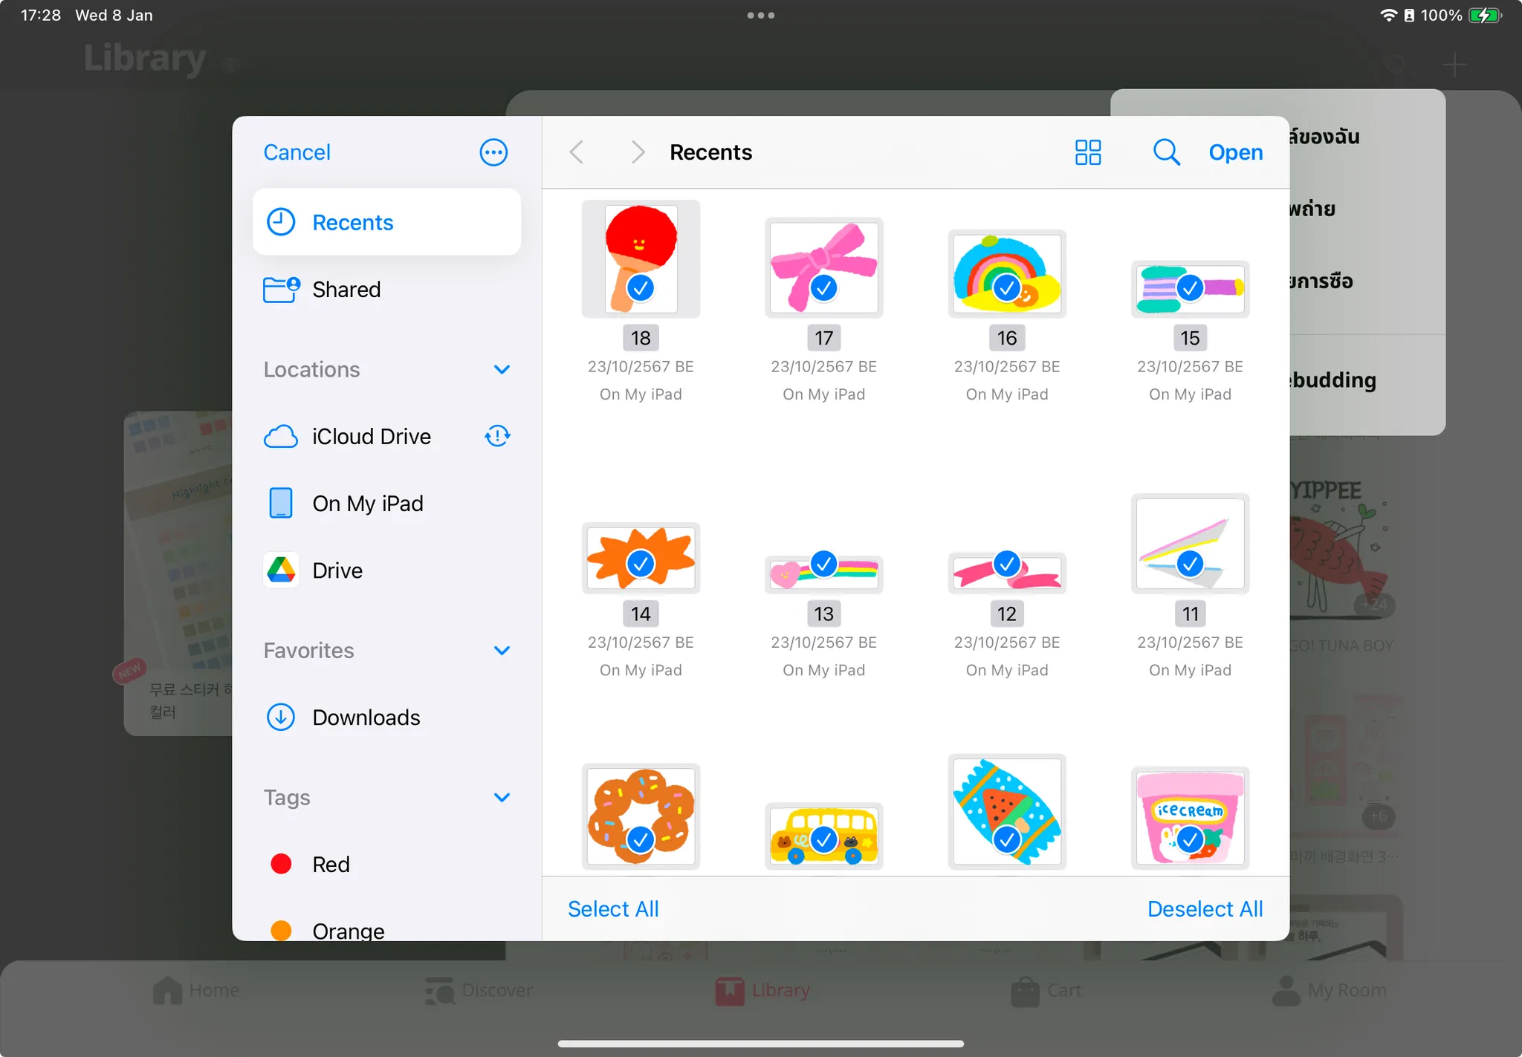
Task: Uncheck the pink bow file 17
Action: tap(823, 287)
